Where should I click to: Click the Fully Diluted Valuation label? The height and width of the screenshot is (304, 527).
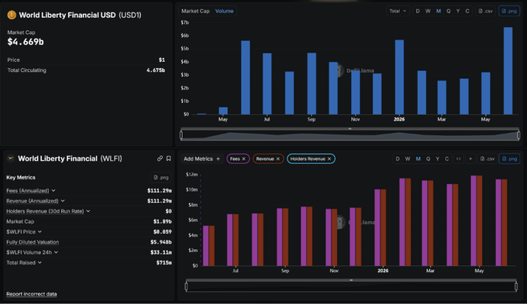click(33, 242)
